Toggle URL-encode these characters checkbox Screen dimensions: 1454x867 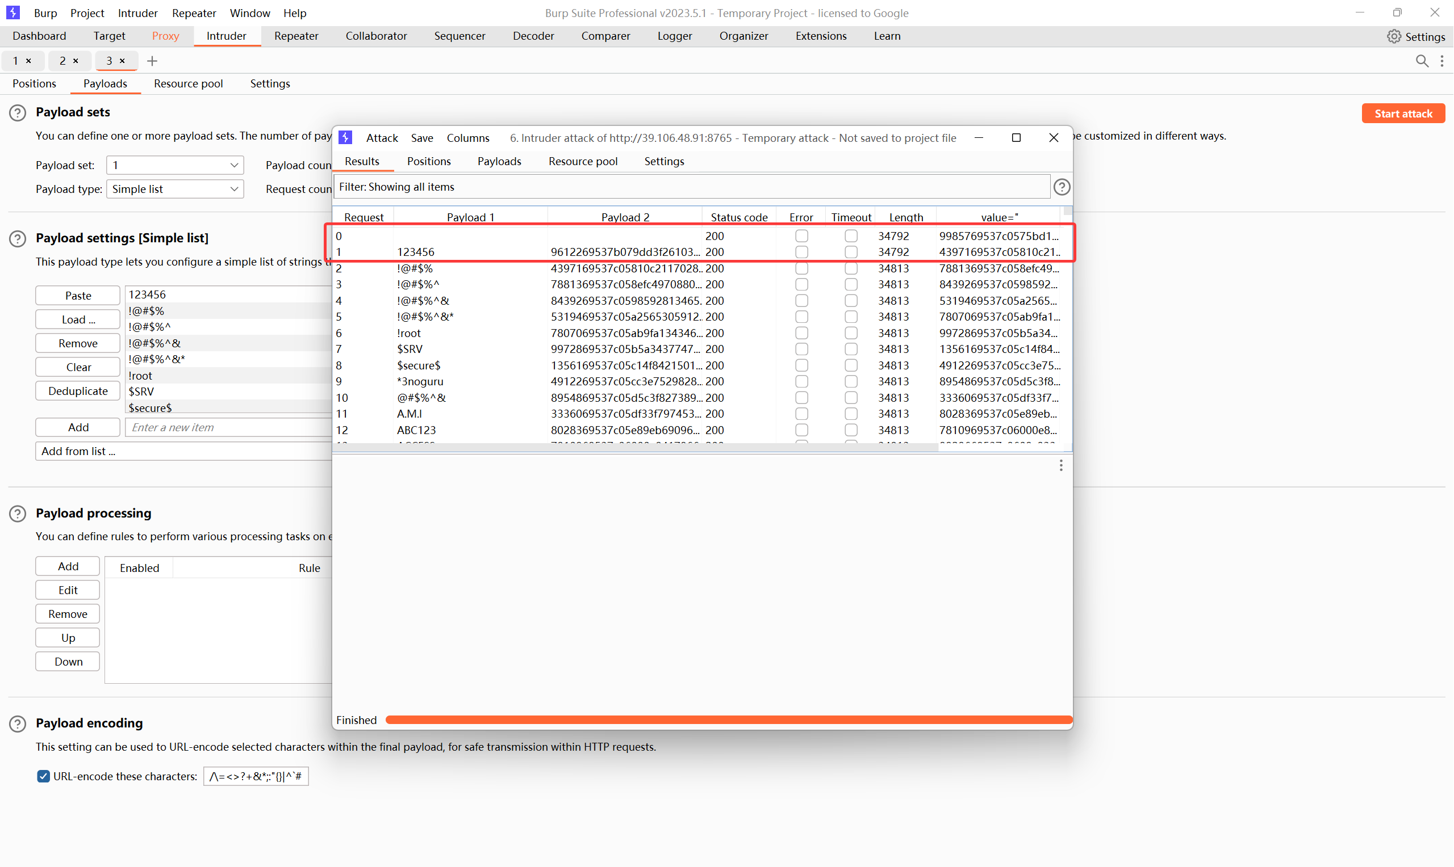pyautogui.click(x=43, y=776)
